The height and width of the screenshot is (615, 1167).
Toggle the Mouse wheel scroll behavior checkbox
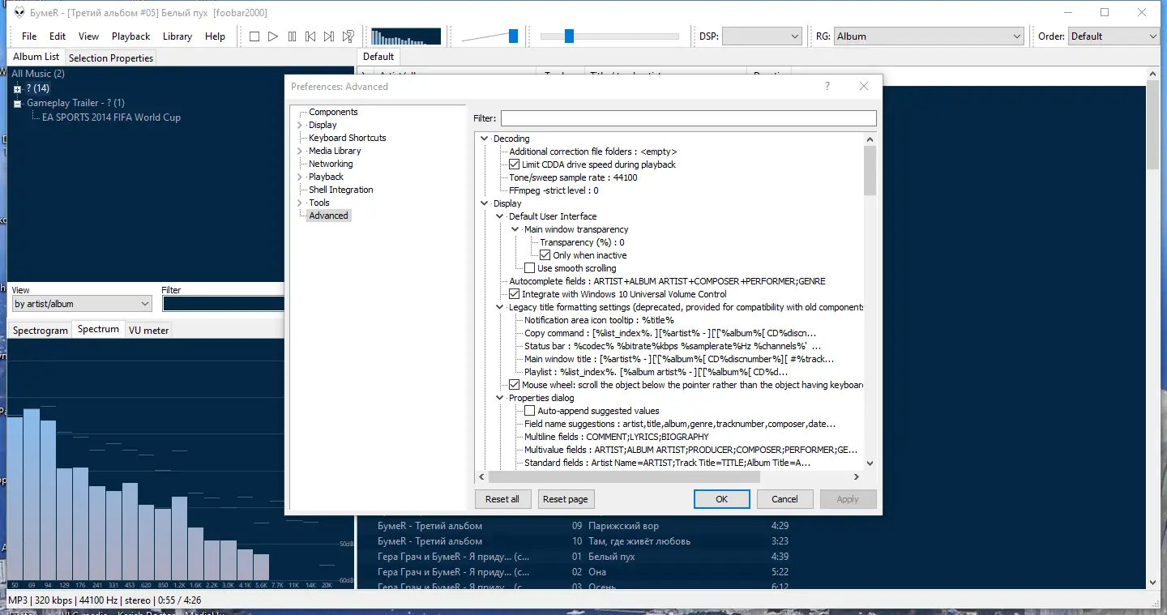515,385
